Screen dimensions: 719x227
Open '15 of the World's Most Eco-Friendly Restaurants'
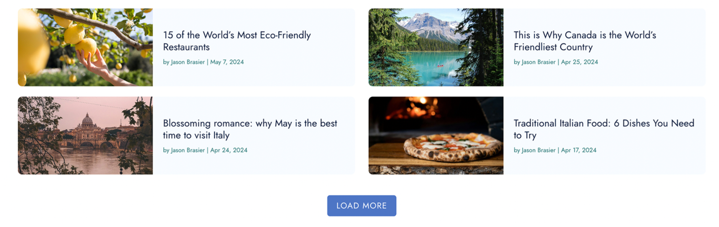click(x=237, y=41)
